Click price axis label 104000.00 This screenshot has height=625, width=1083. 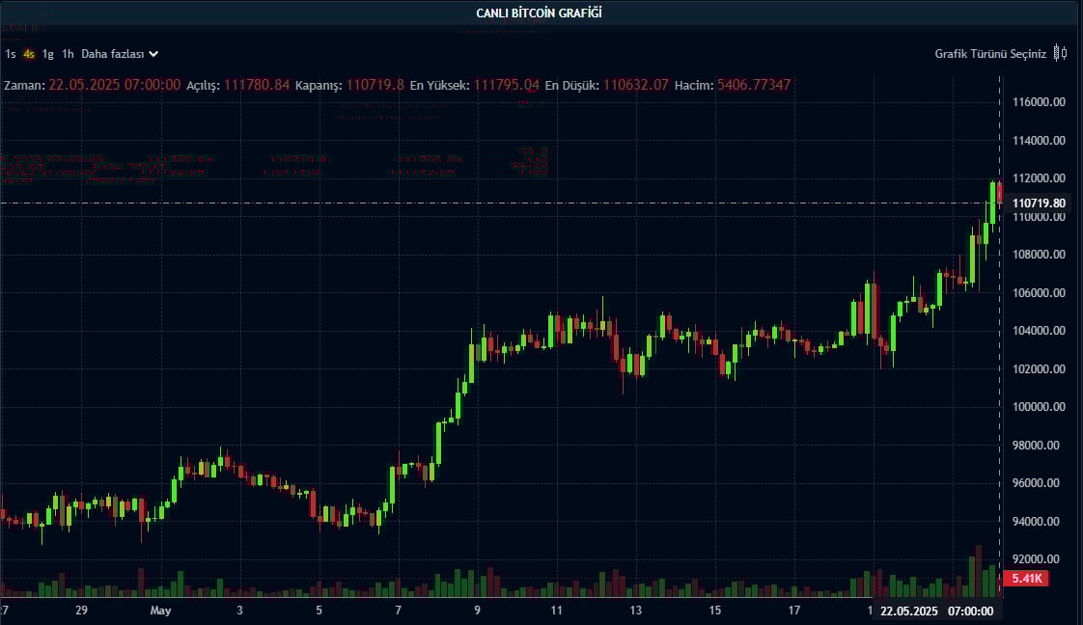coord(1039,331)
